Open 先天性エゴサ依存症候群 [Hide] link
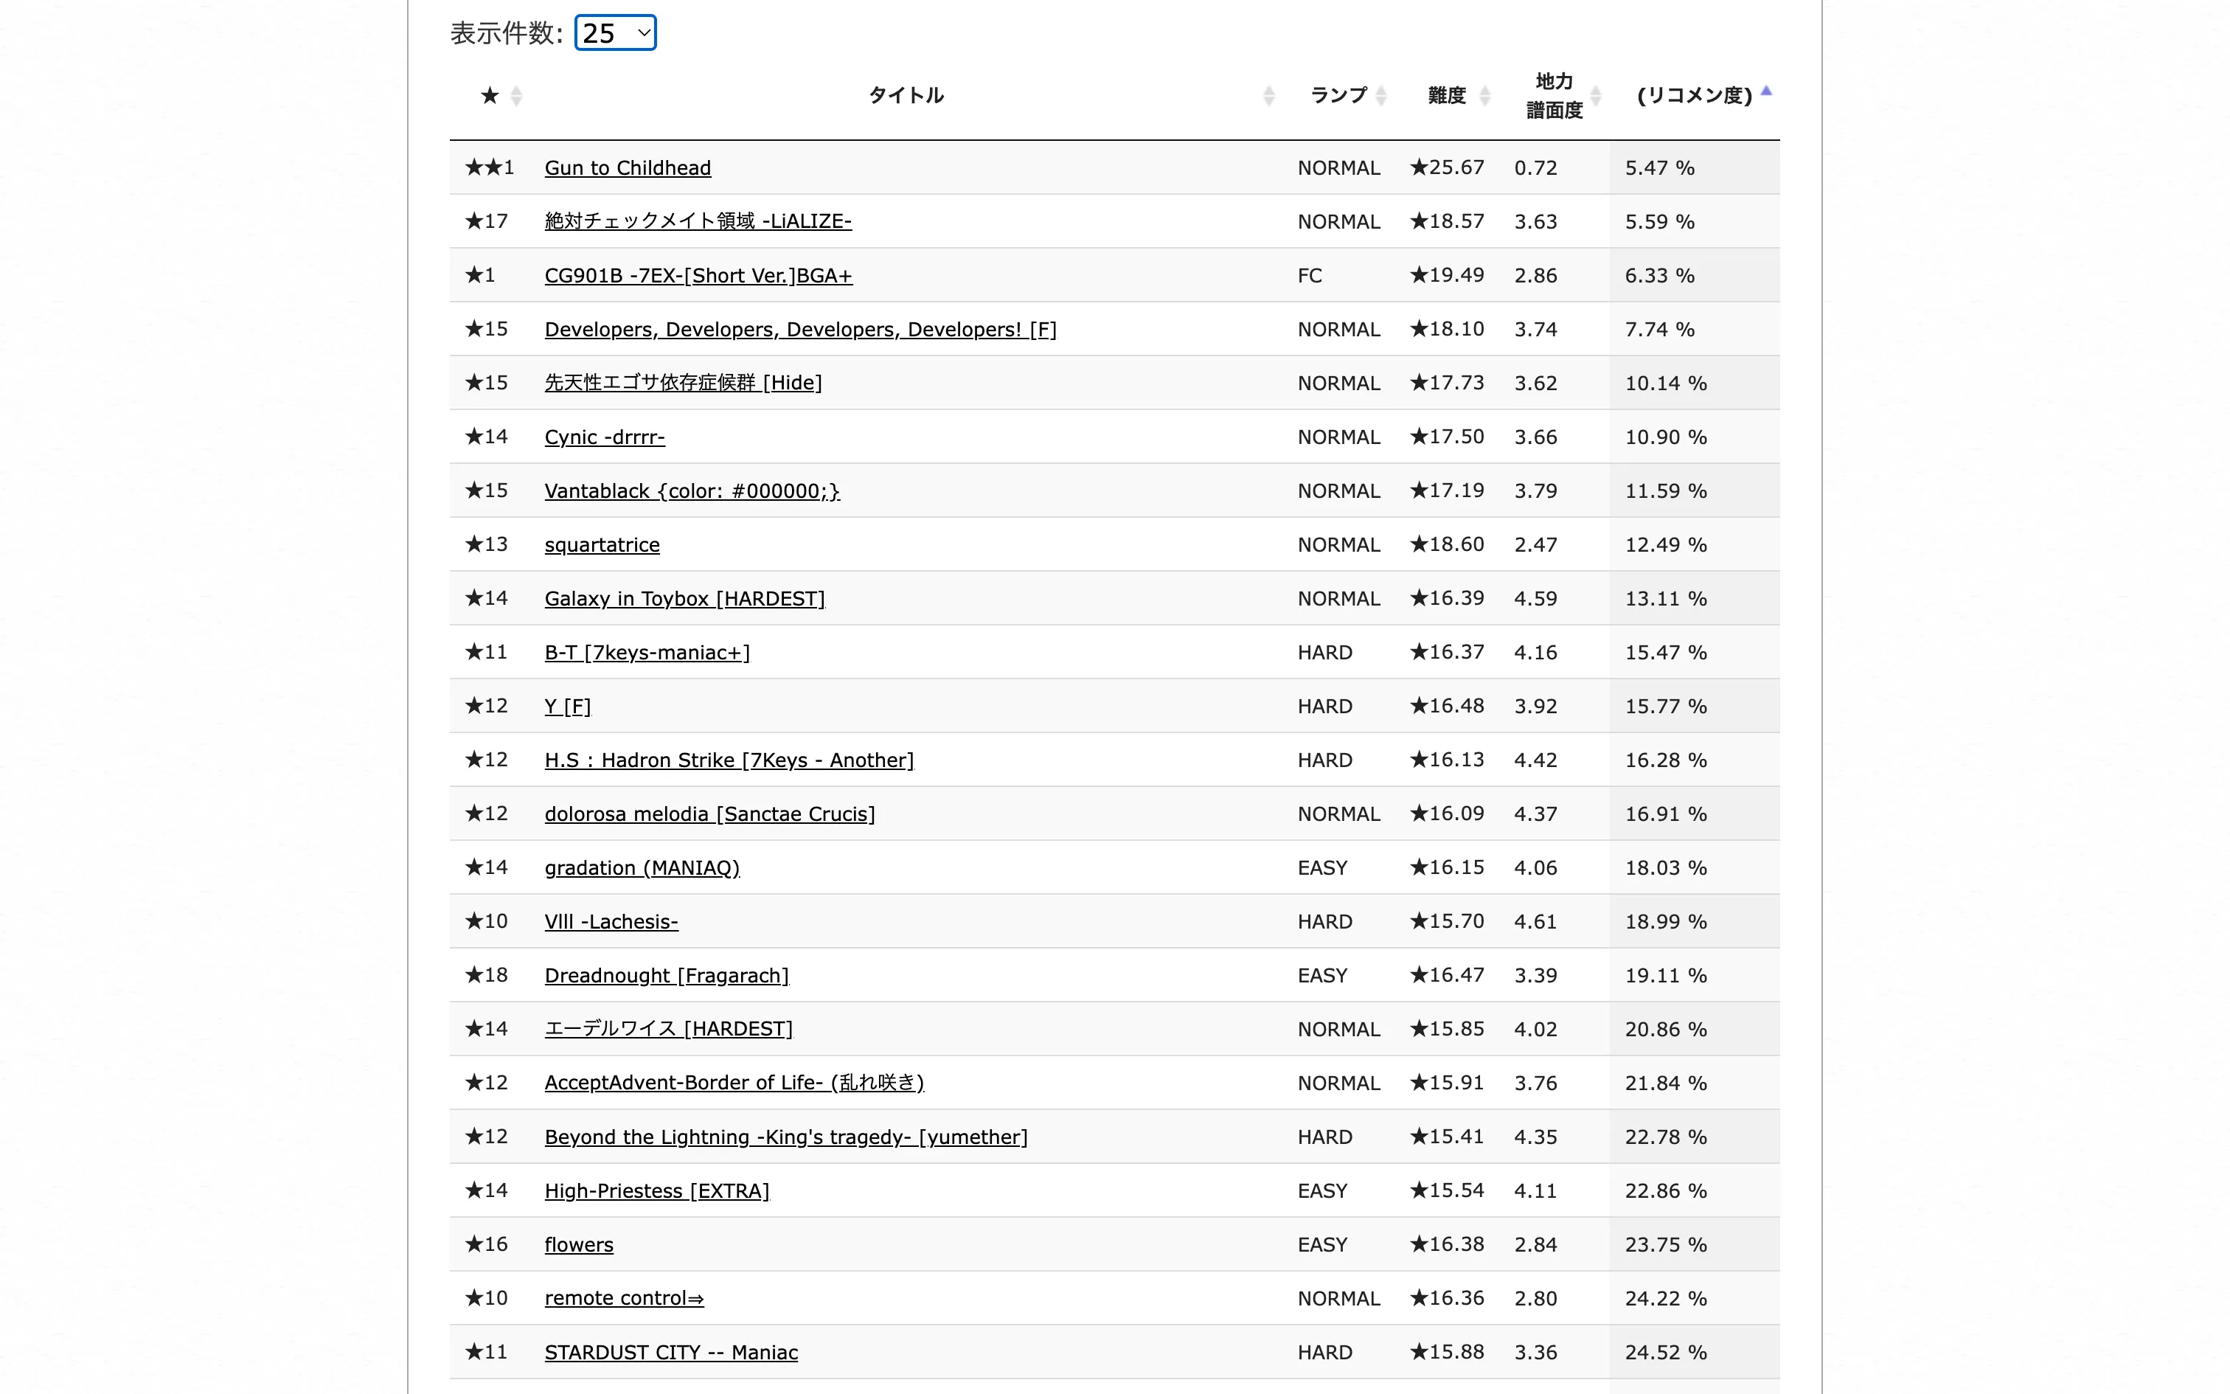Viewport: 2230px width, 1394px height. (683, 383)
